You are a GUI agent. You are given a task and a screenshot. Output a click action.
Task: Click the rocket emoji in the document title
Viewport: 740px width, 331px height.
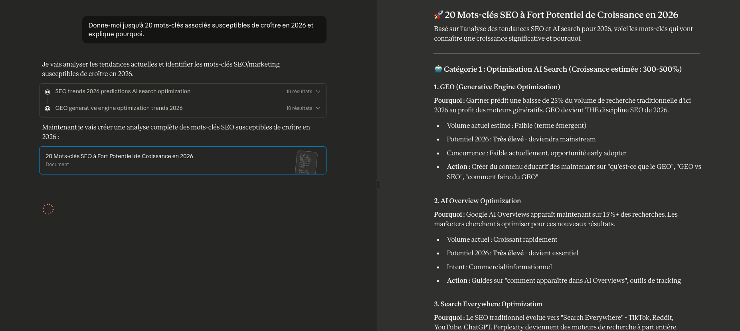[x=438, y=15]
